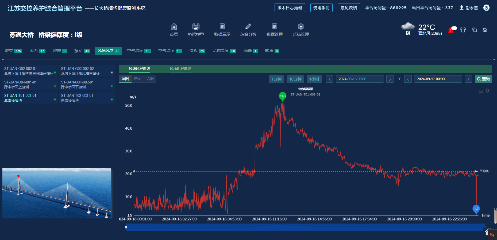Select the 1小时 interval option
Screen dimensions: 497x240
[x=314, y=79]
